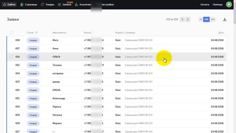
Task: Change Новая status of request 436
Action: [x=33, y=57]
